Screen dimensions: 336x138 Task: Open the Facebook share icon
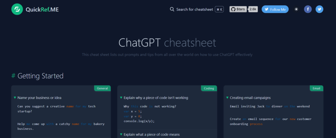pos(308,9)
